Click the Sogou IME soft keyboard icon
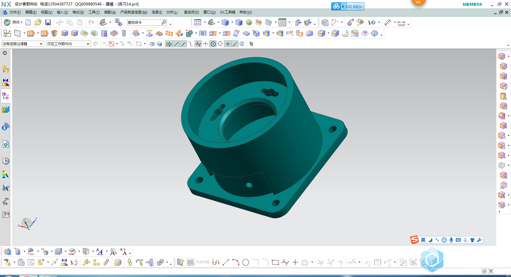The image size is (511, 277). pyautogui.click(x=458, y=240)
